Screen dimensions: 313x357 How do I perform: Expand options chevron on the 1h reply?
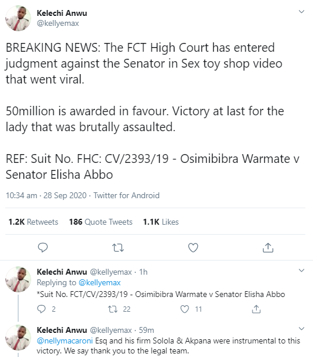[301, 271]
